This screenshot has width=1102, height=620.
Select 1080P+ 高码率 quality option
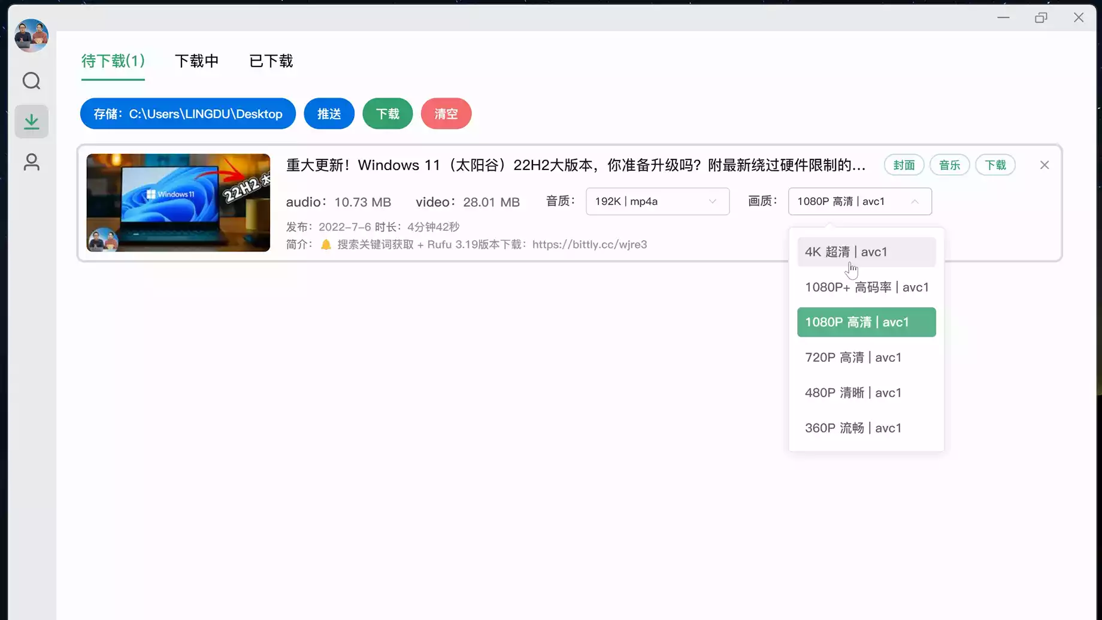pyautogui.click(x=865, y=287)
